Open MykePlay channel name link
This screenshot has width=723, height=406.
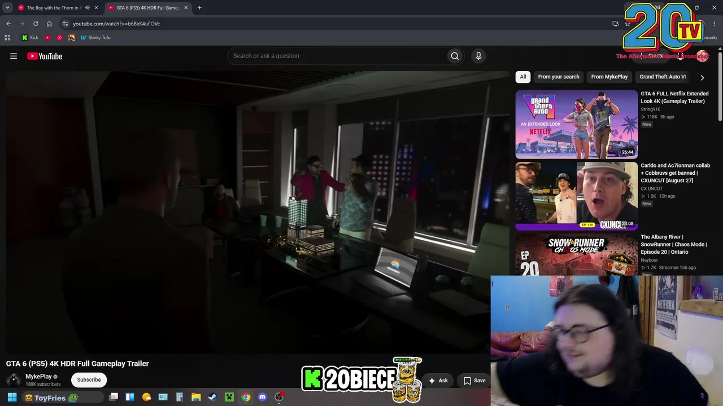[x=38, y=377]
